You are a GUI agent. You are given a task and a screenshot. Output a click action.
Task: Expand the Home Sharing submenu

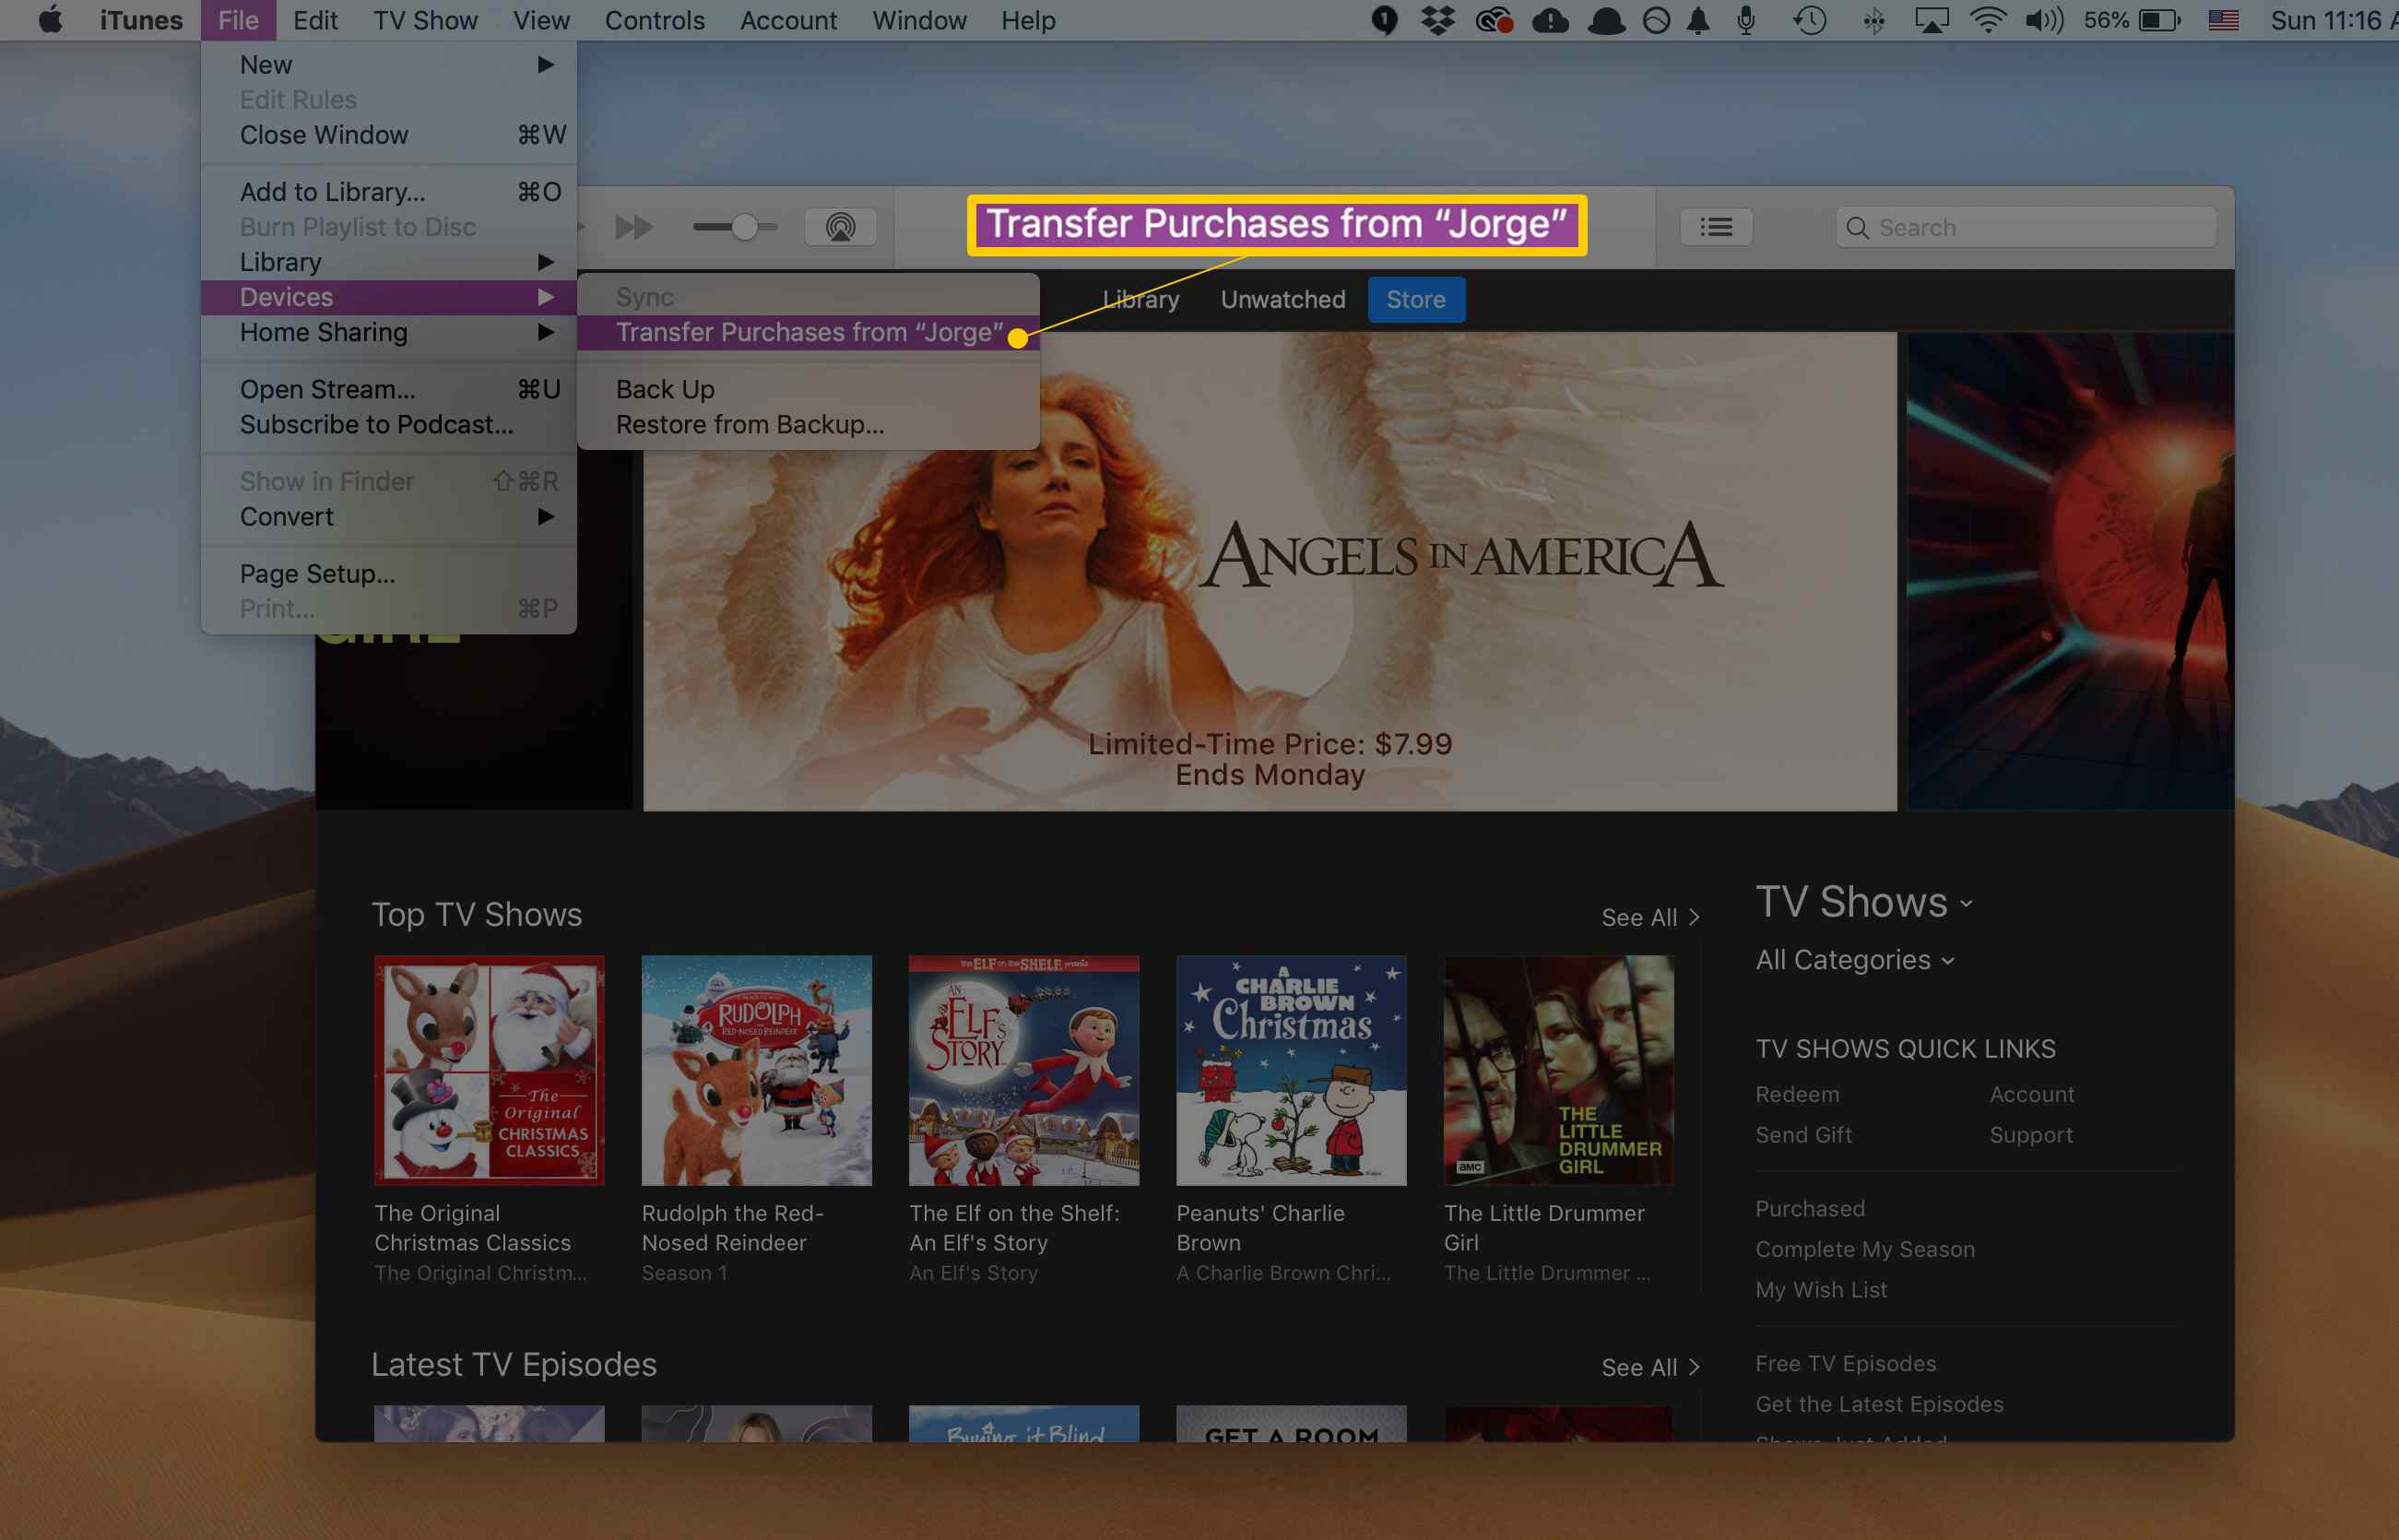coord(389,332)
